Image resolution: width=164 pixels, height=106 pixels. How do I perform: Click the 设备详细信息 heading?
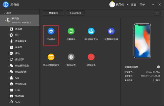point(131,67)
